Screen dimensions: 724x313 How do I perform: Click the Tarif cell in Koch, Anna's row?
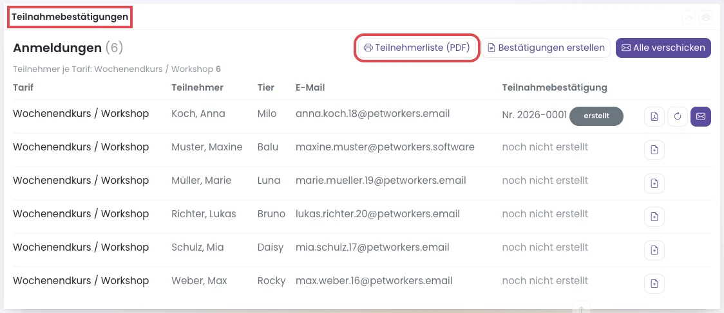[x=81, y=114]
